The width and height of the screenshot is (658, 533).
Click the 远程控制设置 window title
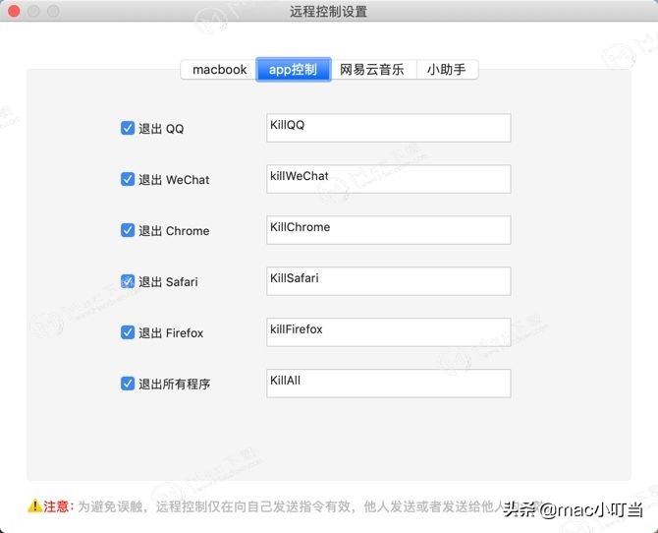point(329,12)
